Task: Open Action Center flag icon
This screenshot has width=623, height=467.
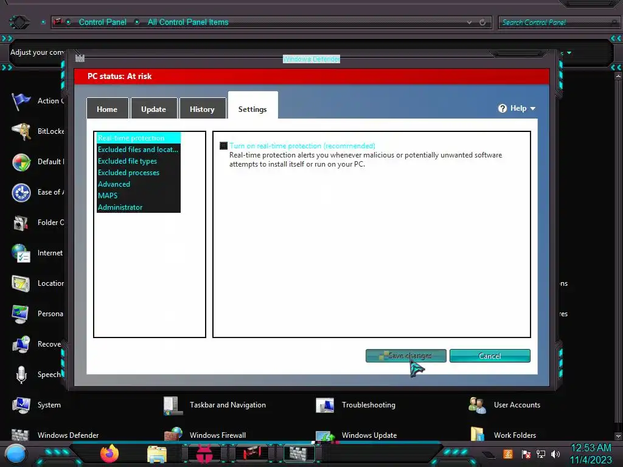Action: [x=21, y=101]
